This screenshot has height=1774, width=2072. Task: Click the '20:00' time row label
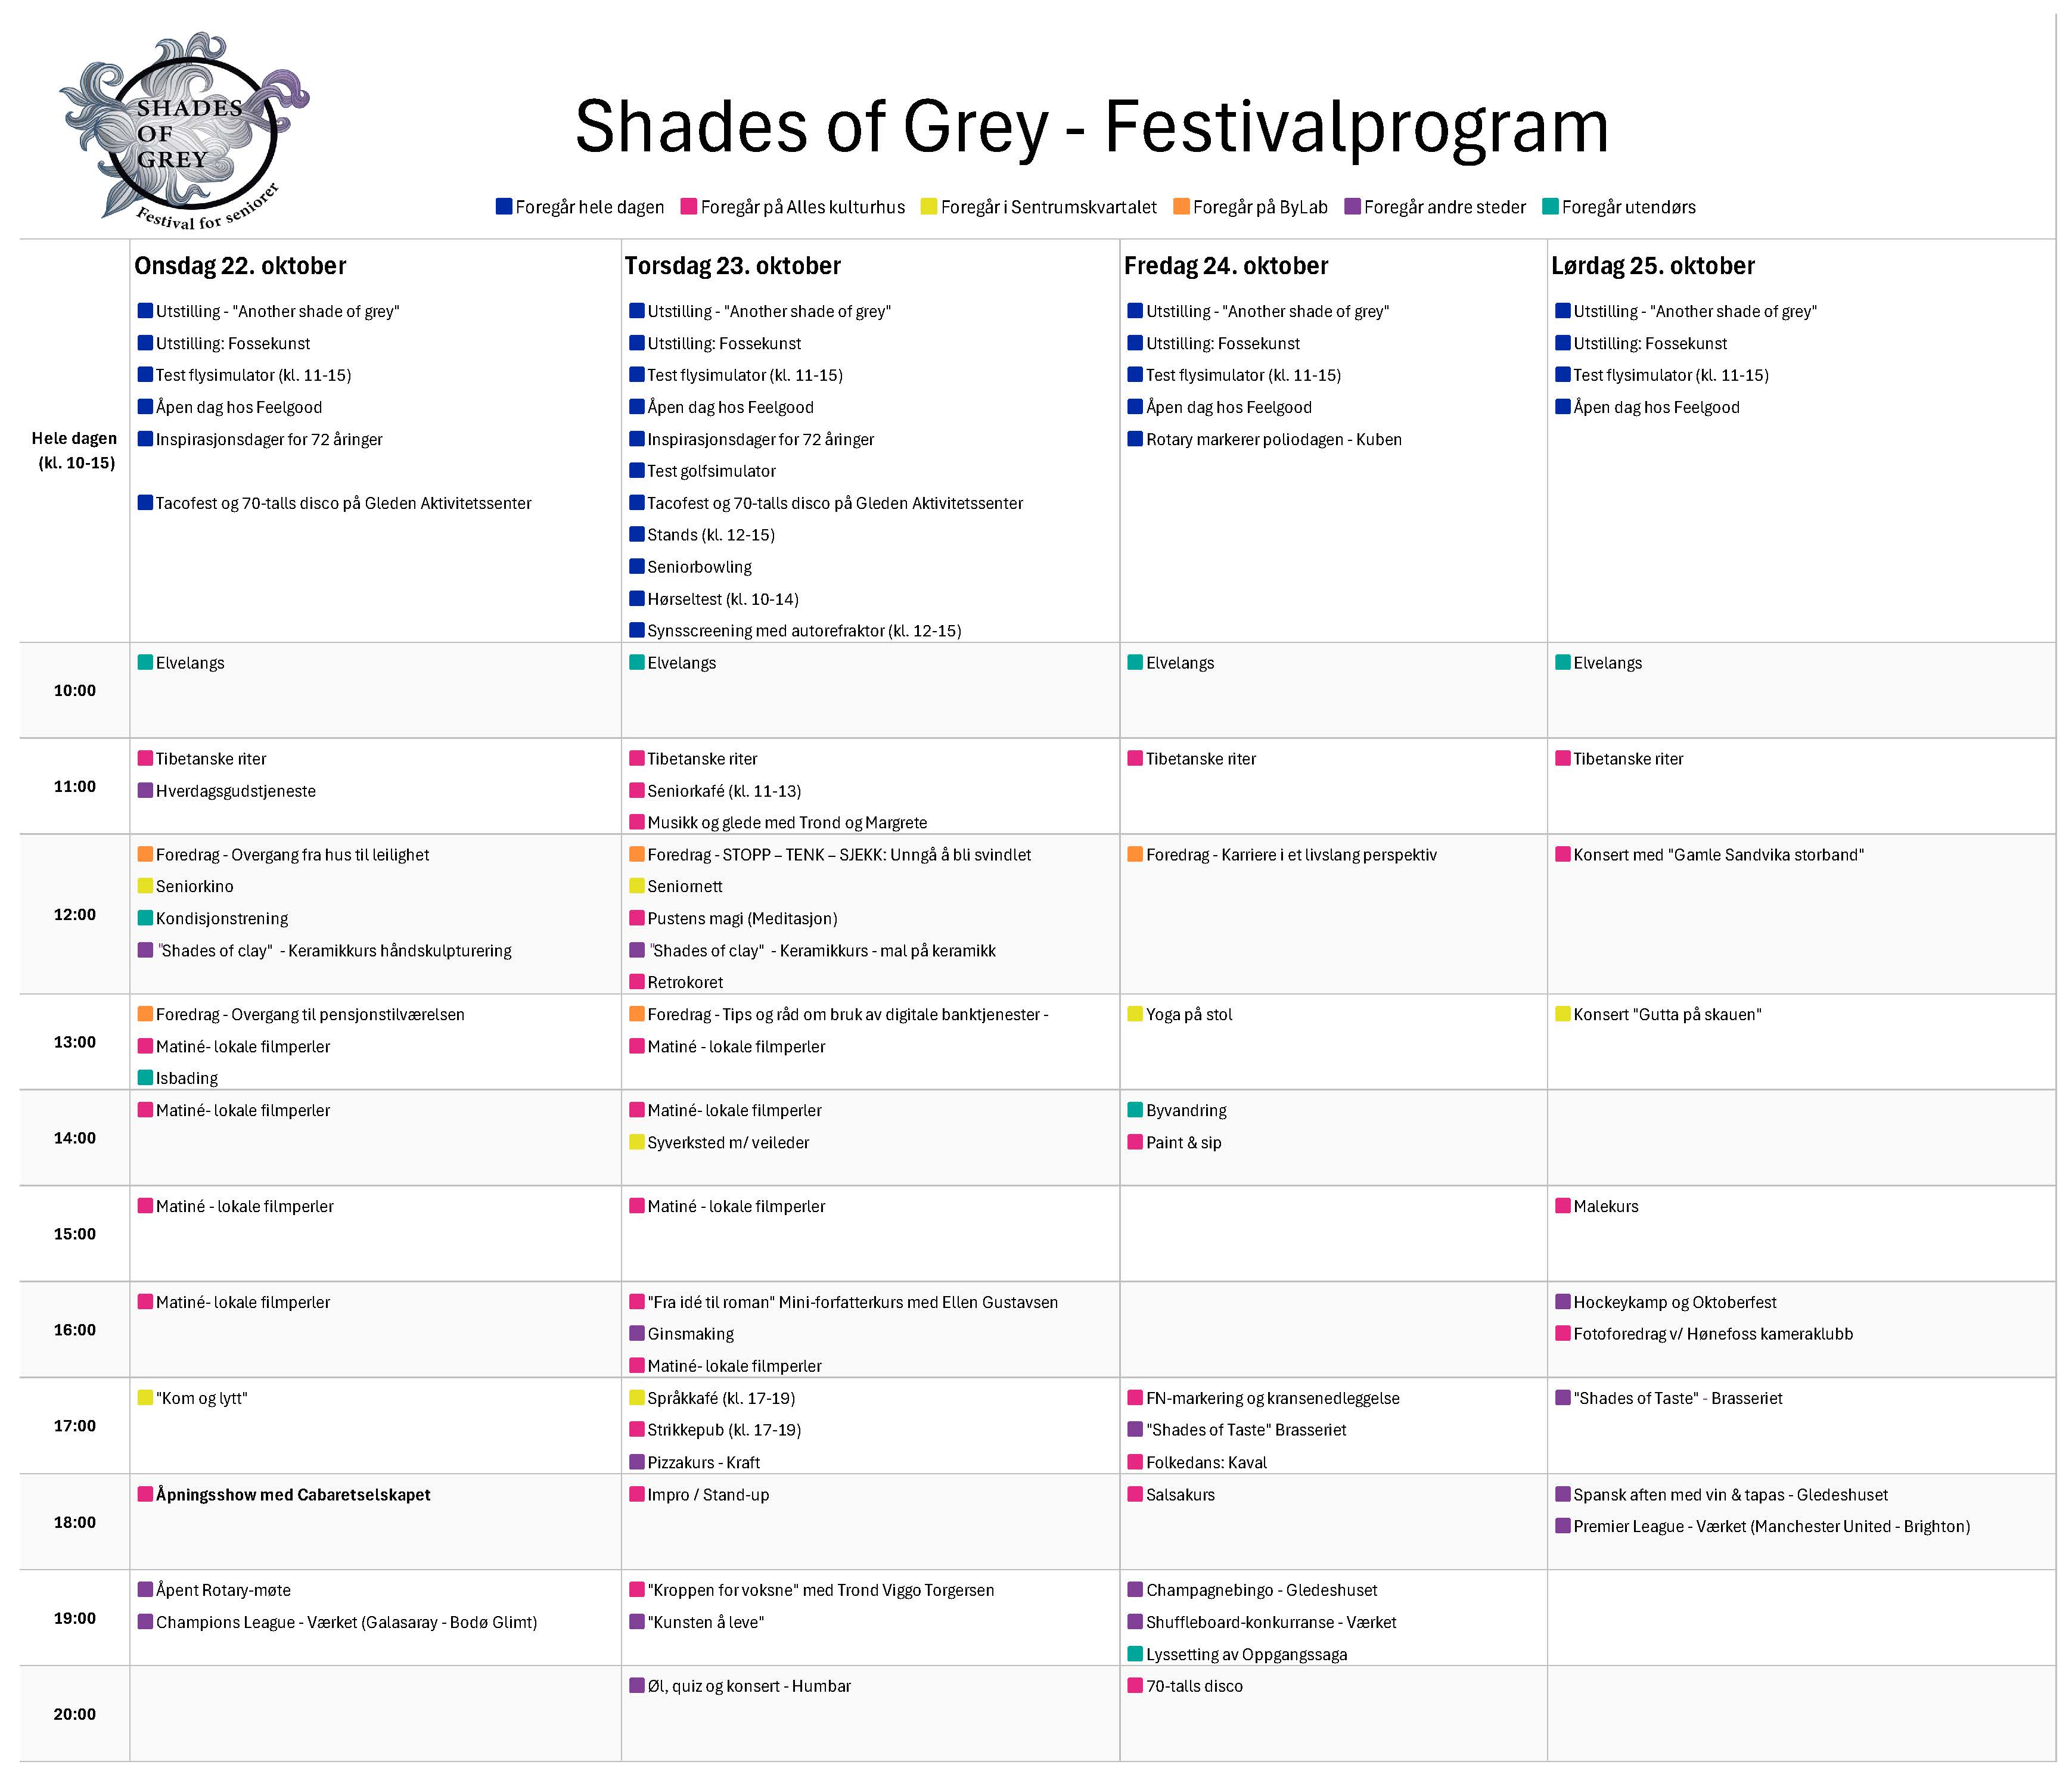click(x=75, y=1714)
